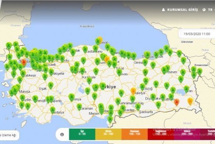The height and width of the screenshot is (144, 215).
Task: Click the globe icon beside TR
Action: tap(204, 10)
